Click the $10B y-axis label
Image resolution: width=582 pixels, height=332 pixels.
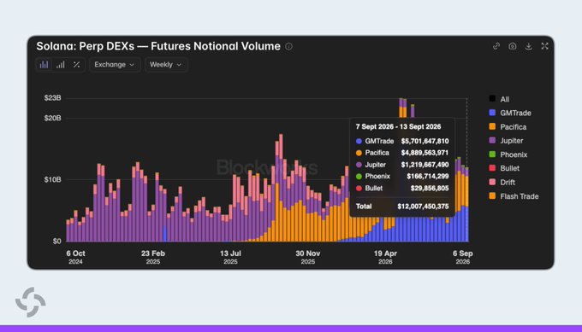click(x=52, y=179)
